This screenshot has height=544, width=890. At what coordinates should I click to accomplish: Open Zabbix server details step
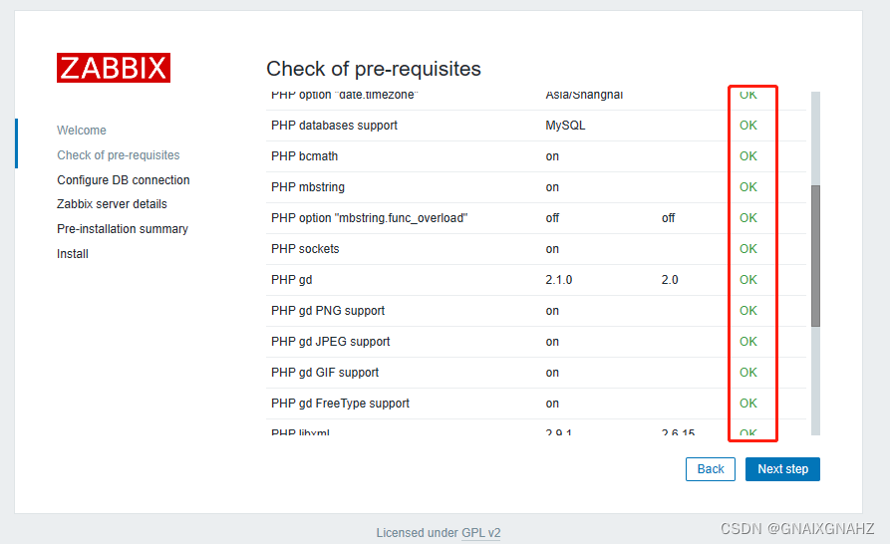112,204
